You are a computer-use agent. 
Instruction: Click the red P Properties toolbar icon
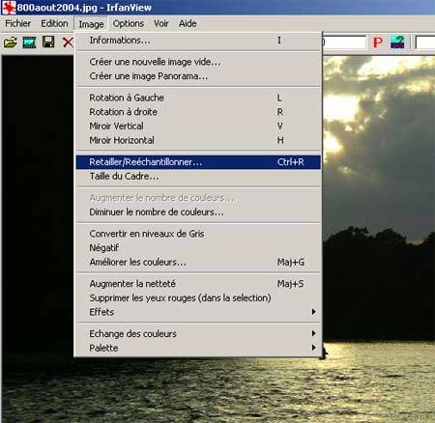pyautogui.click(x=378, y=42)
